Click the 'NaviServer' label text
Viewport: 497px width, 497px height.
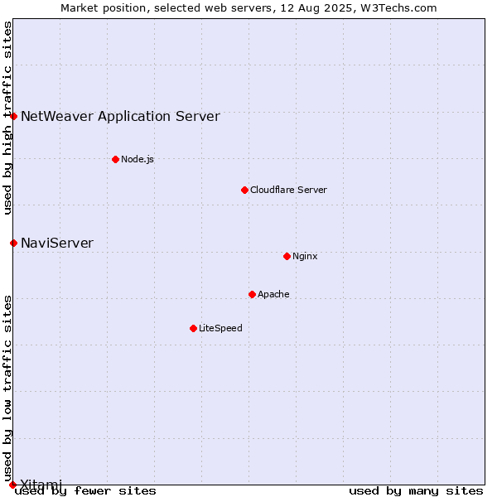[57, 243]
